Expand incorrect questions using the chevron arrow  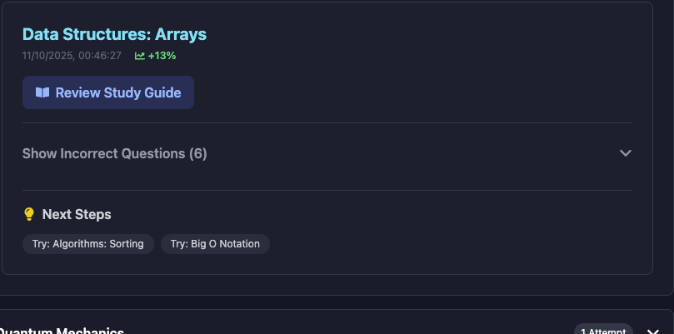point(626,153)
